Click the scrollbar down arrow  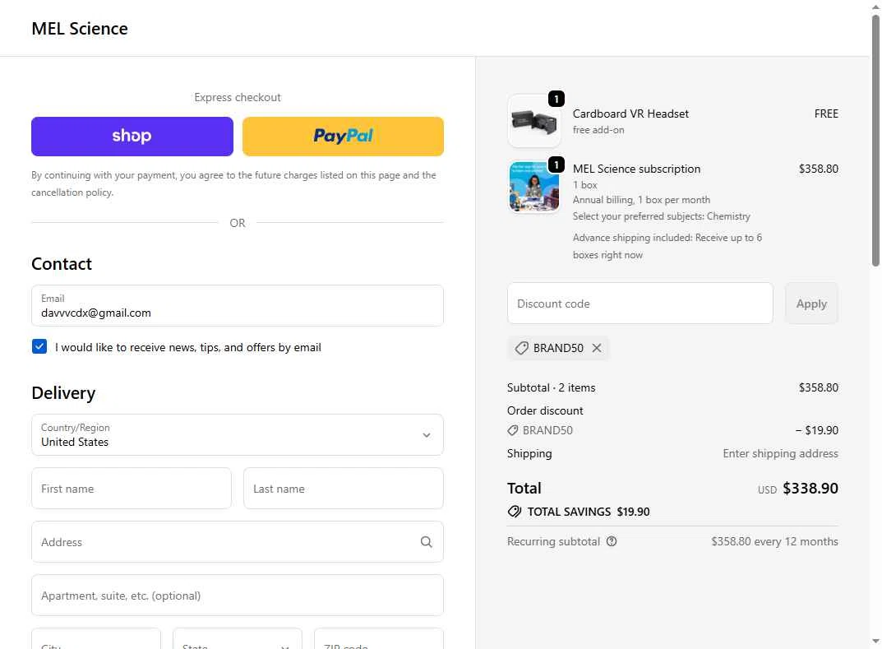pos(875,641)
